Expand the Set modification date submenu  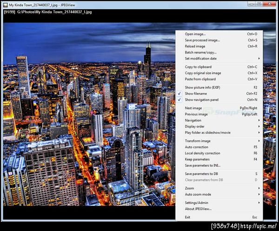(219, 59)
